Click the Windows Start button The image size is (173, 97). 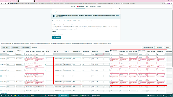2,96
